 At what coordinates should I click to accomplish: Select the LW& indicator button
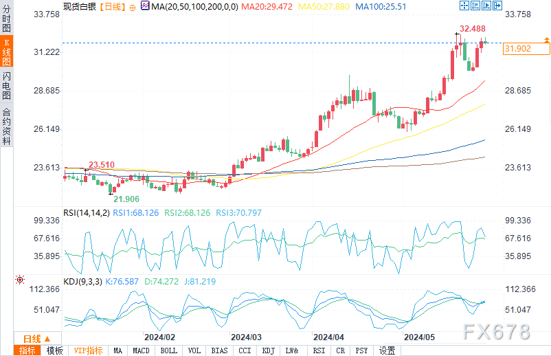(x=292, y=351)
